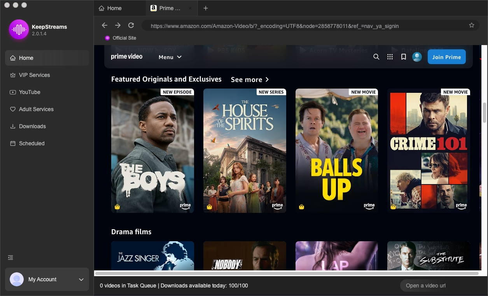The image size is (488, 296).
Task: Click the Adult Services heart icon
Action: coord(13,109)
